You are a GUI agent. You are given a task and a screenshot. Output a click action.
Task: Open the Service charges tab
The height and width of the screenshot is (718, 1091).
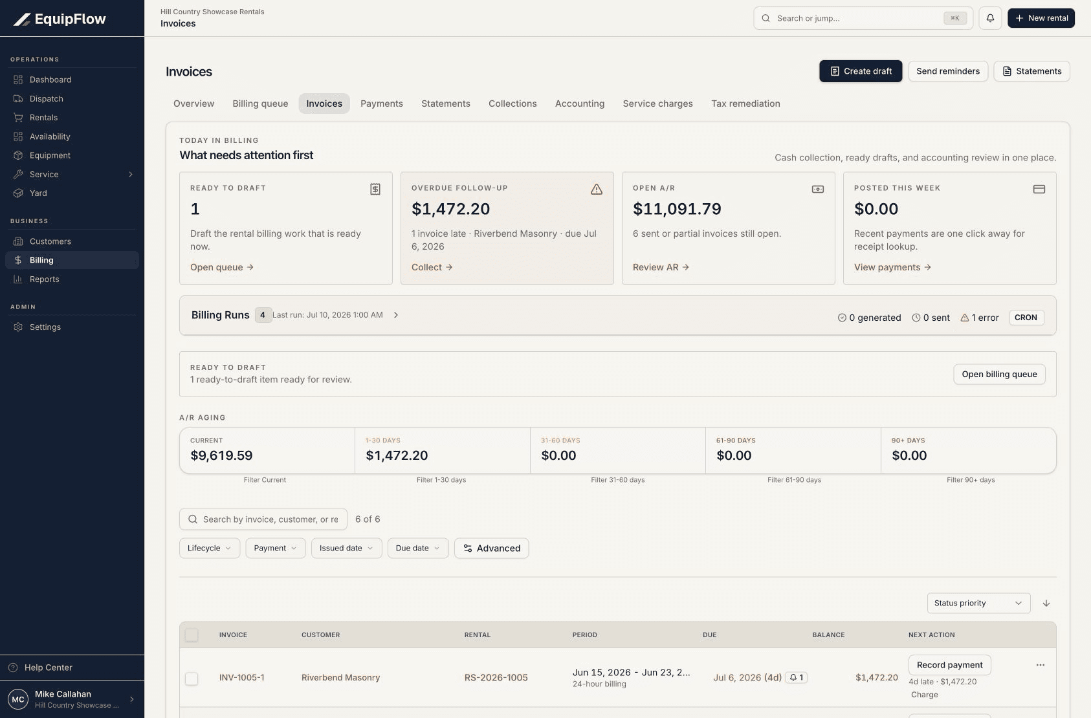(657, 103)
